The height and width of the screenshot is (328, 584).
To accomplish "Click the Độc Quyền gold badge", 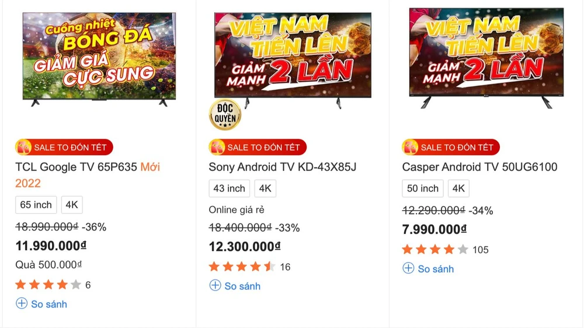I will [225, 115].
